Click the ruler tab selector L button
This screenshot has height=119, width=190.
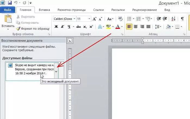coord(70,41)
